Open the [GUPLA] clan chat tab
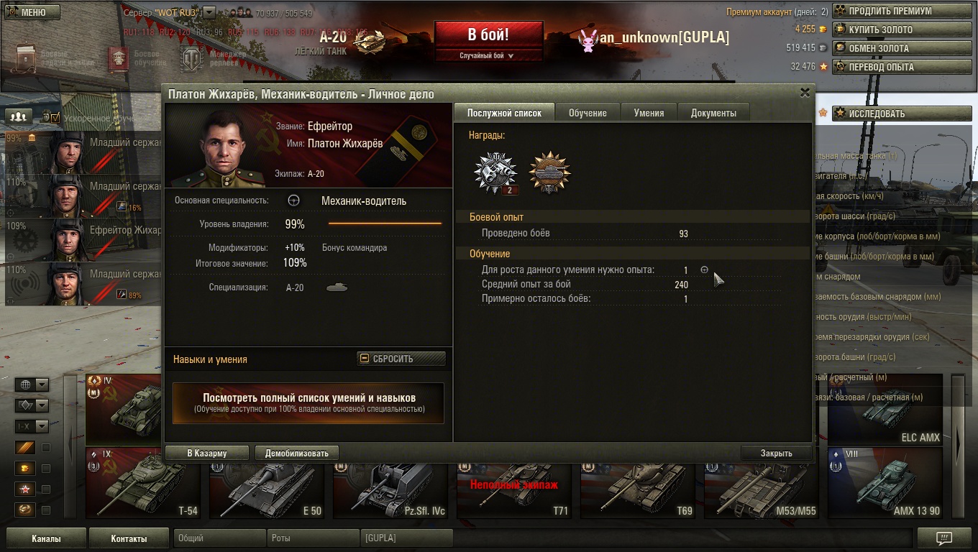Viewport: 978px width, 552px height. pos(406,538)
